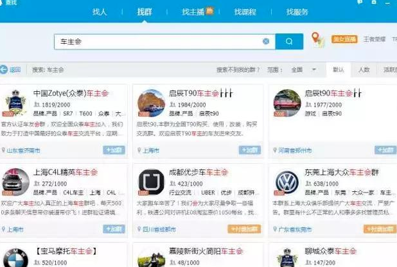Image resolution: width=397 pixels, height=267 pixels.
Task: Open the 启辰T90车主会 mountain avatar with 上海市
Action: click(x=151, y=103)
